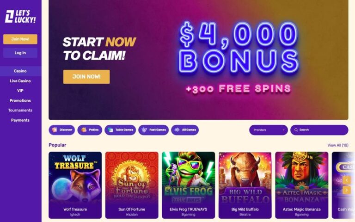
Task: Click the banner JOIN NOW! button
Action: 86,77
